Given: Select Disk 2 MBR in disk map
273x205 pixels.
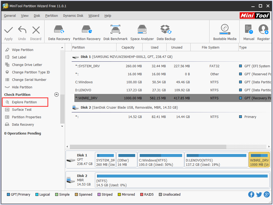Looking at the screenshot, I should (x=80, y=180).
